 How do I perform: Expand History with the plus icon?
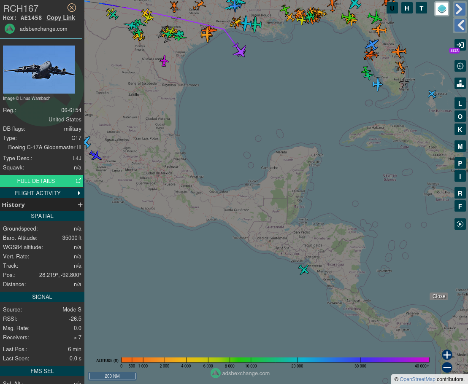80,205
